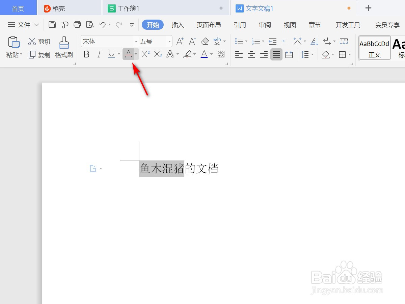Switch to the 页面布局 Page Layout tab
The height and width of the screenshot is (304, 405).
click(x=209, y=25)
